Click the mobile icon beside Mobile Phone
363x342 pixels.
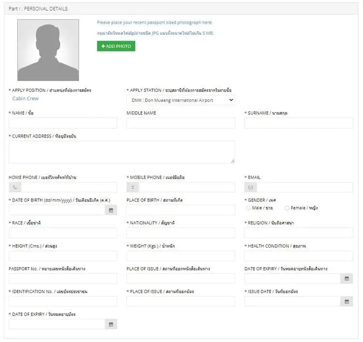[x=133, y=187]
